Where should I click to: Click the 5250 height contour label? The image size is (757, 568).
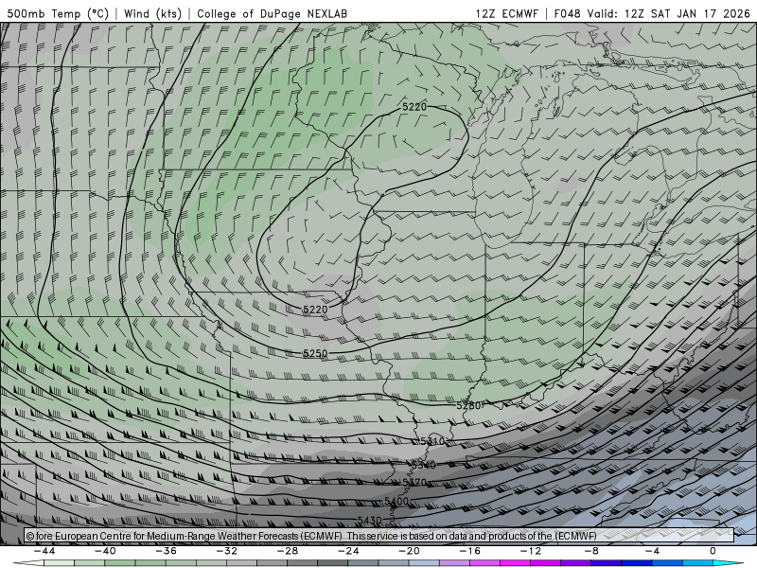point(315,354)
